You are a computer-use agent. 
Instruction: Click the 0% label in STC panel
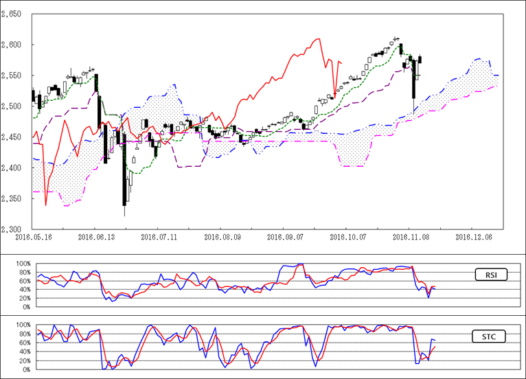(x=25, y=369)
